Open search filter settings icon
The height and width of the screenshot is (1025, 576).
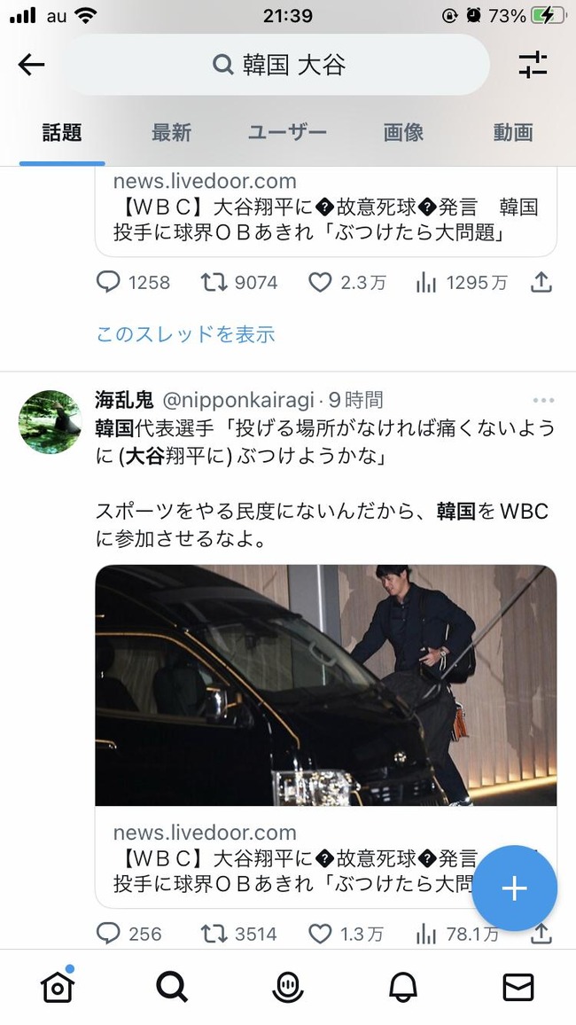click(533, 65)
